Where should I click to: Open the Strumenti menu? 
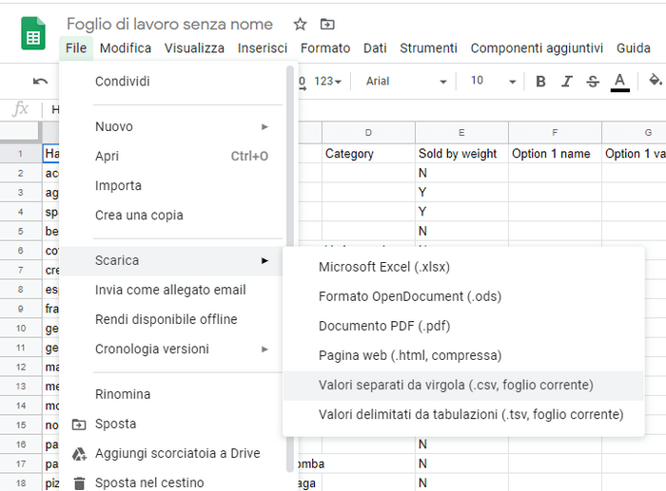tap(428, 48)
